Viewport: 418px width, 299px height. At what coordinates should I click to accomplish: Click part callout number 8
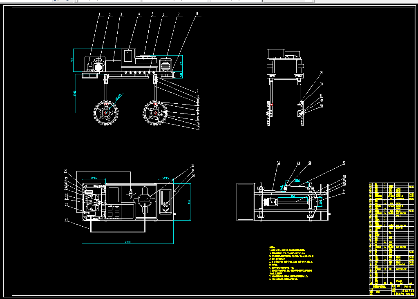197,14
